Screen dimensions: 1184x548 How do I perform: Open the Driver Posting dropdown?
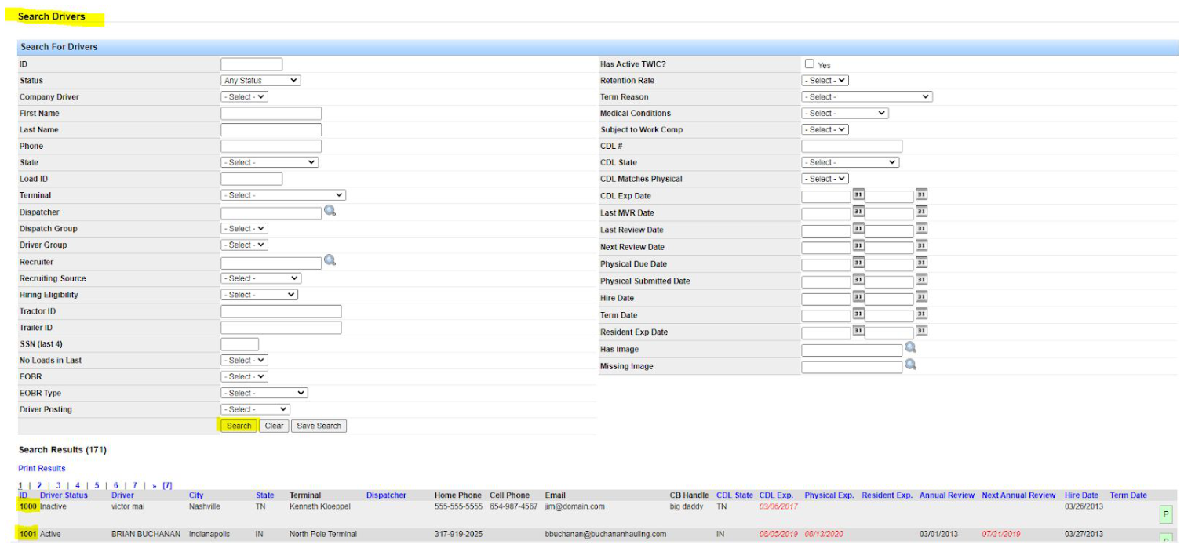pos(255,409)
